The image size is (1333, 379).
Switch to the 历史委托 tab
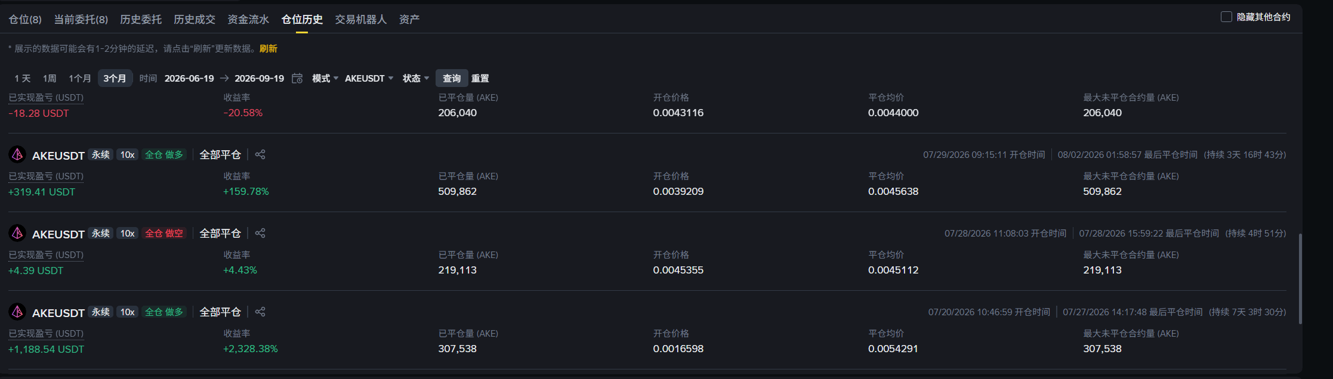click(x=141, y=19)
